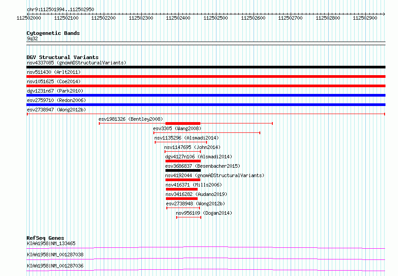Open KIAA1958|NM_133465 gene label
This screenshot has width=398, height=276.
(x=51, y=243)
